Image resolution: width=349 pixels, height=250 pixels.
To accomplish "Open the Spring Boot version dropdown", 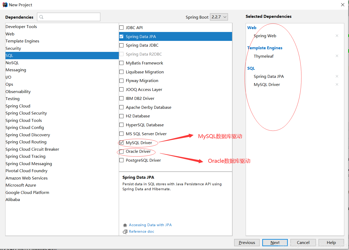I will pyautogui.click(x=219, y=17).
